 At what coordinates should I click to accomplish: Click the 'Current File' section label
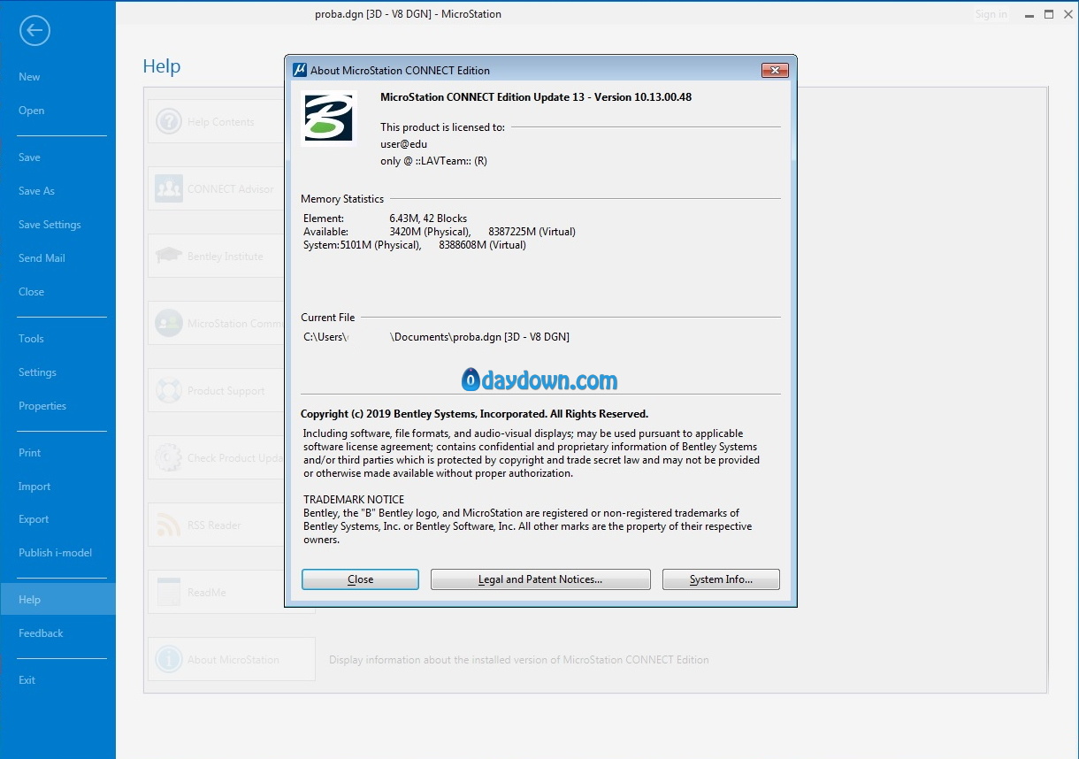point(327,318)
